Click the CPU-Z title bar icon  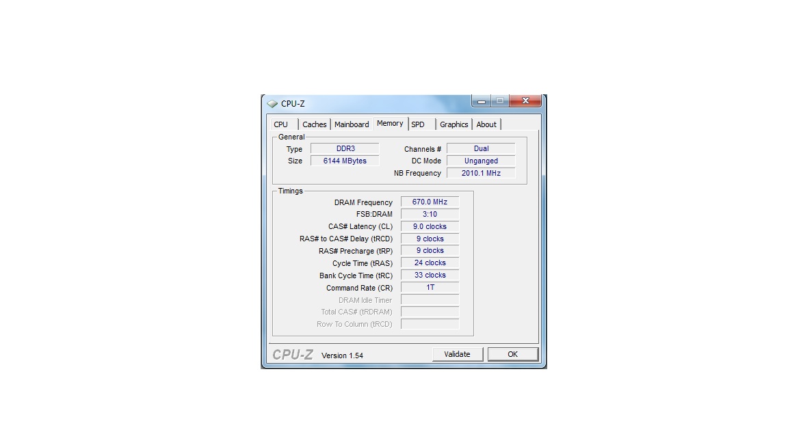272,103
